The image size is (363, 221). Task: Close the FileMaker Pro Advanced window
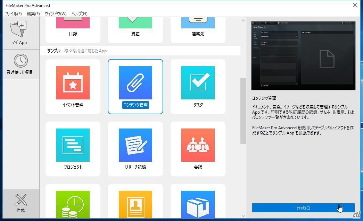(355, 5)
